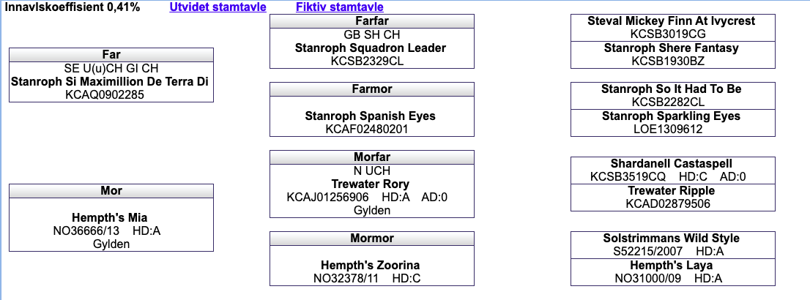Click Stanroph Shere Fantasy entry
Screen dimensions: 810x300
click(672, 48)
